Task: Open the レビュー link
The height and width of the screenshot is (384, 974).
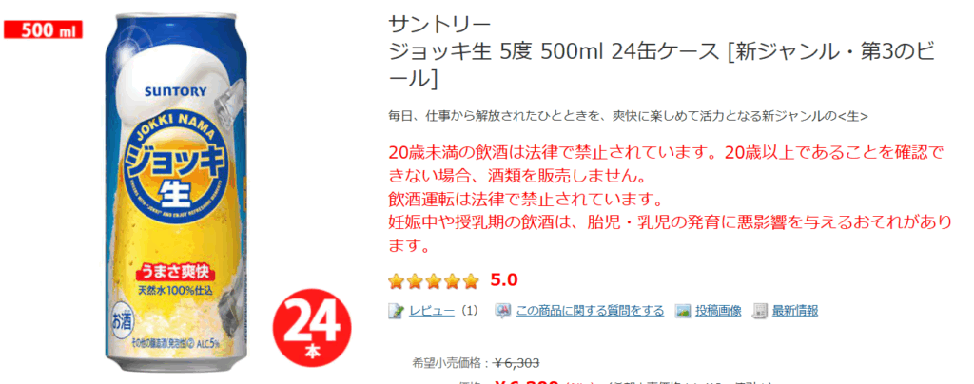Action: pyautogui.click(x=432, y=310)
